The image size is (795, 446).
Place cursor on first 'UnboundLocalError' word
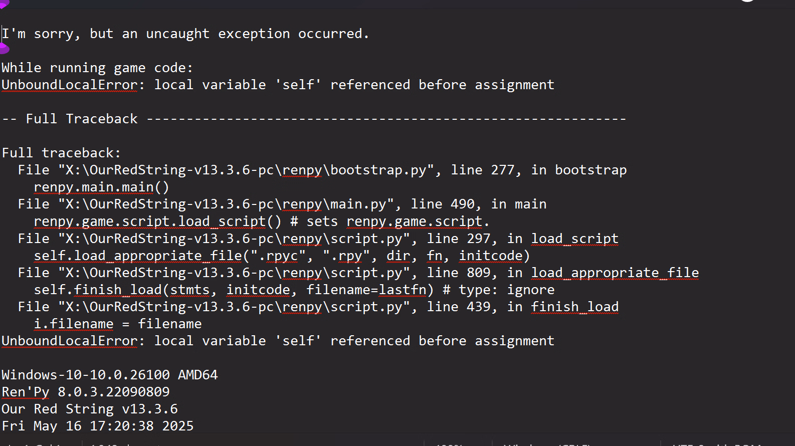[x=70, y=85]
